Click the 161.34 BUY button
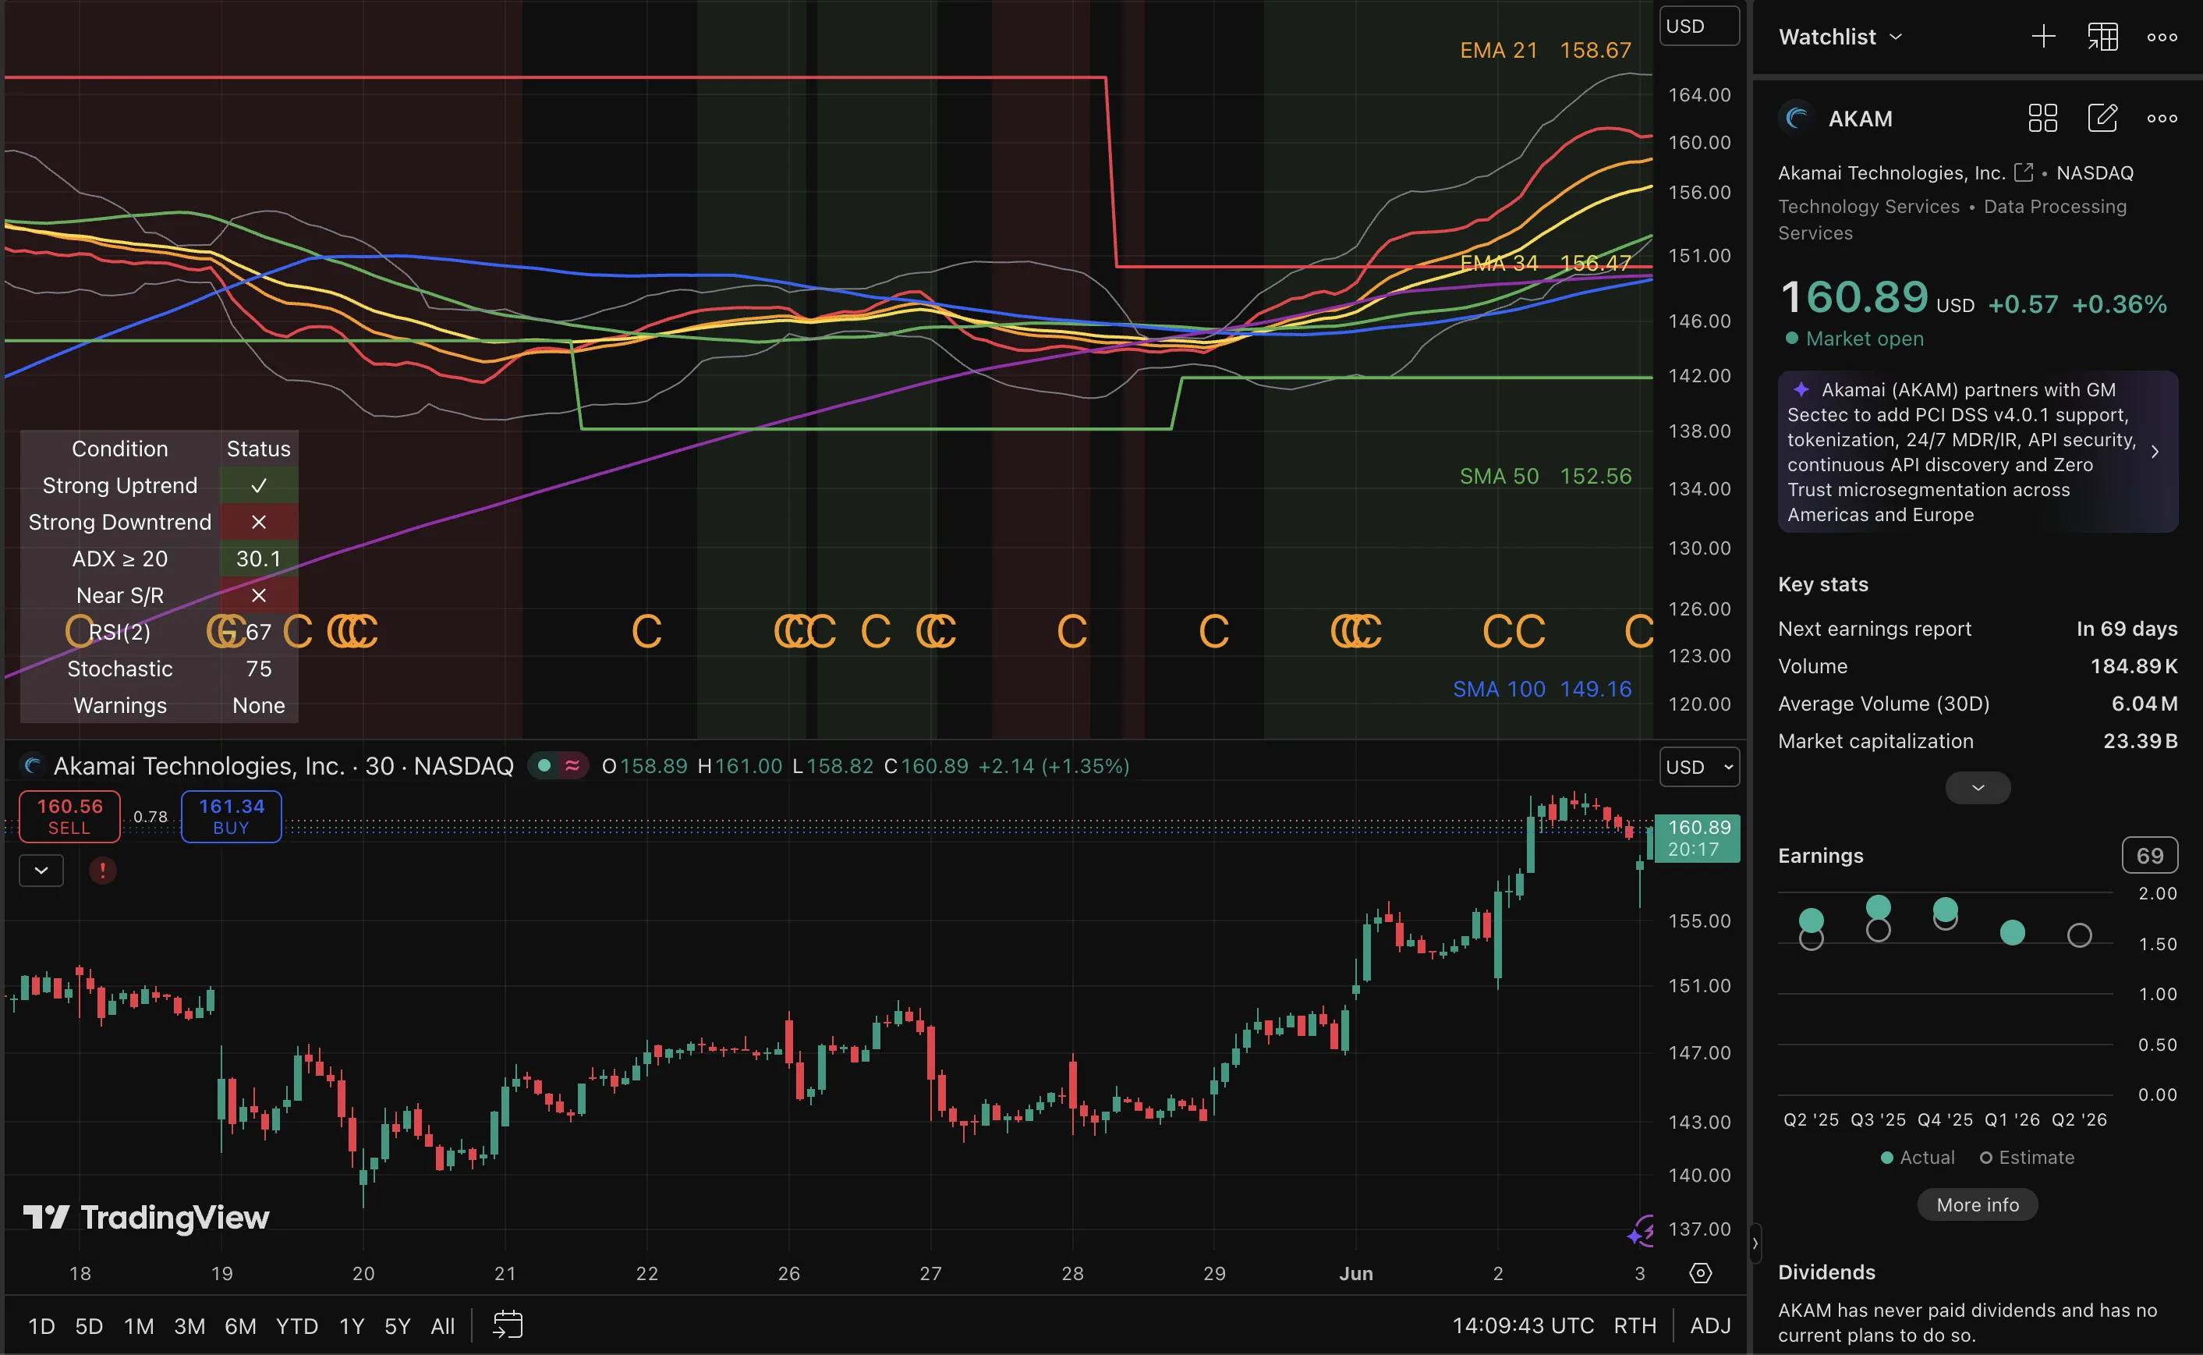Screen dimensions: 2203x1355 click(x=231, y=817)
